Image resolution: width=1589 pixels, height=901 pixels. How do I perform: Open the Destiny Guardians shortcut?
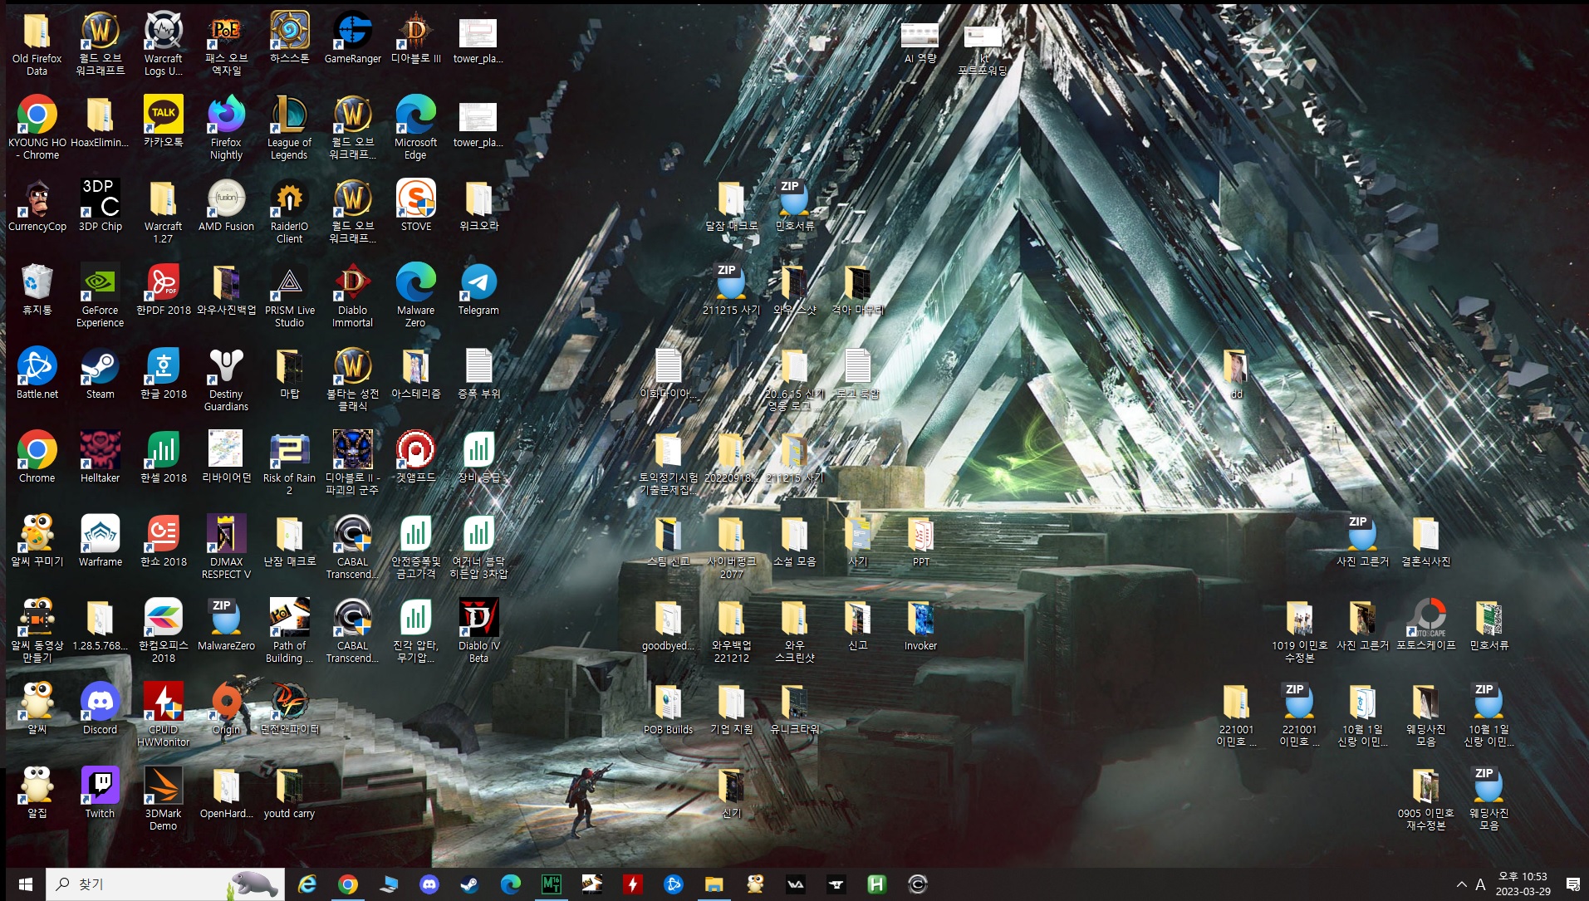click(226, 379)
